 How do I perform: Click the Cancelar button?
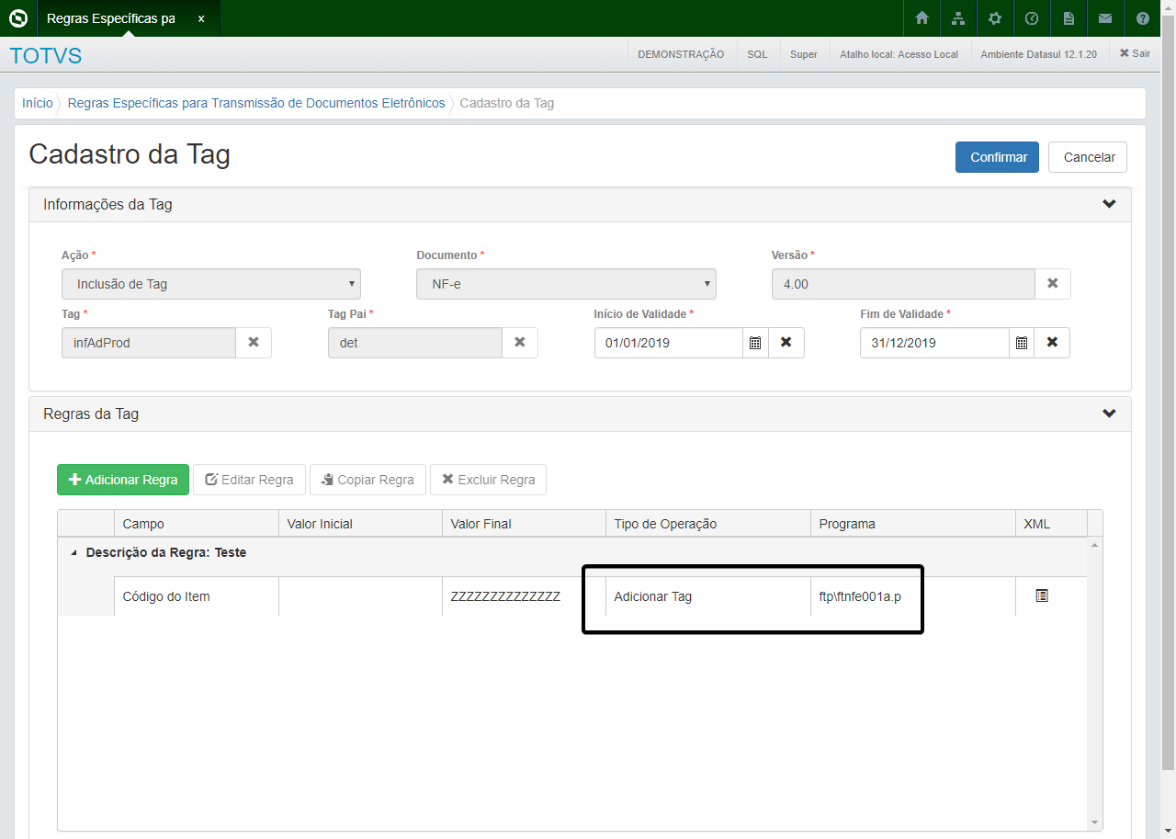(1089, 157)
